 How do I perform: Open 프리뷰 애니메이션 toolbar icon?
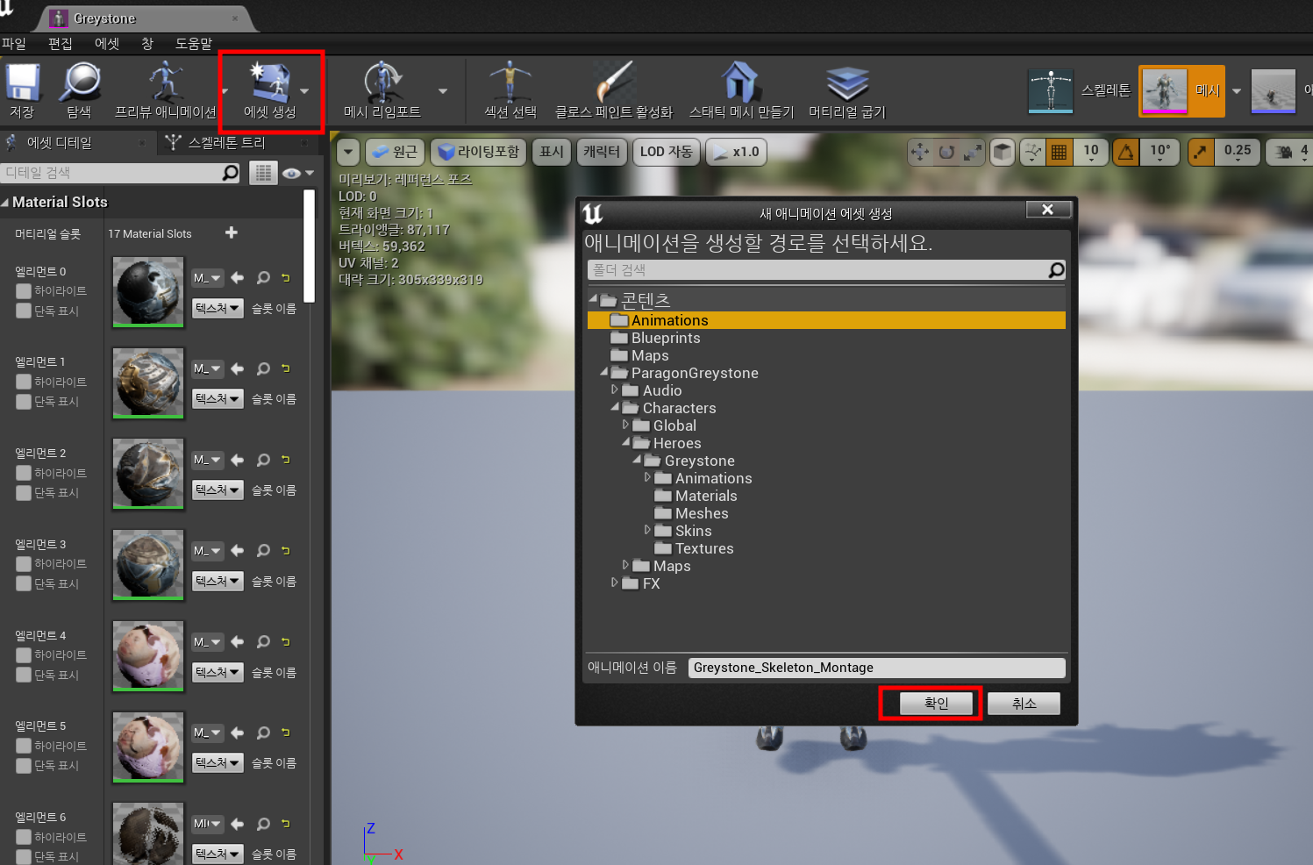[165, 82]
